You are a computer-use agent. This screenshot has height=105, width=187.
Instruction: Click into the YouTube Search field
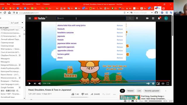(91, 18)
